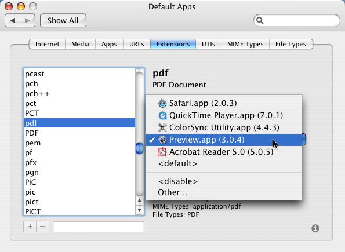This screenshot has height=252, width=345.
Task: Click the scroll up arrow of extensions list
Action: [x=139, y=200]
